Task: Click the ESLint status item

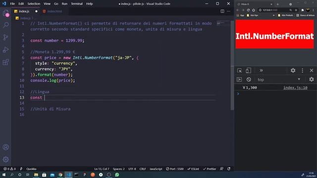Action: pos(193,169)
